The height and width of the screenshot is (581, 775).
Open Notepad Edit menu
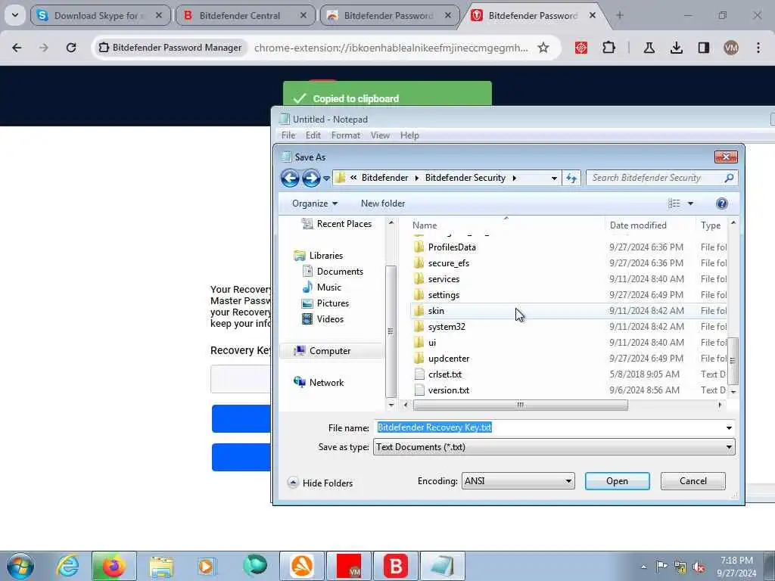tap(313, 135)
